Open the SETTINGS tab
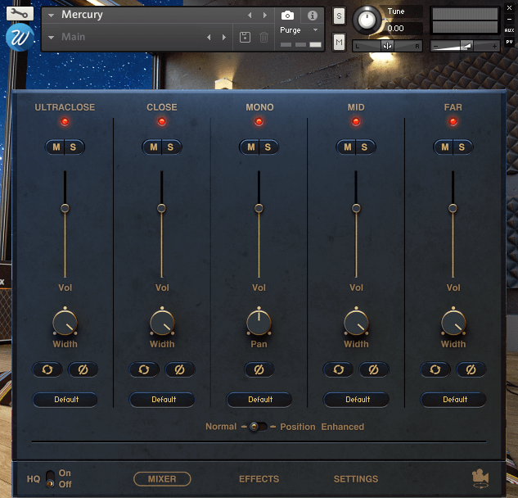The width and height of the screenshot is (518, 498). pyautogui.click(x=355, y=479)
